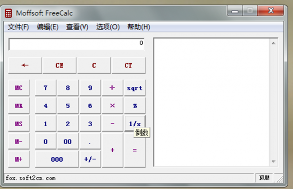Toggle the sign with the +/- key
The width and height of the screenshot is (293, 189).
(90, 159)
